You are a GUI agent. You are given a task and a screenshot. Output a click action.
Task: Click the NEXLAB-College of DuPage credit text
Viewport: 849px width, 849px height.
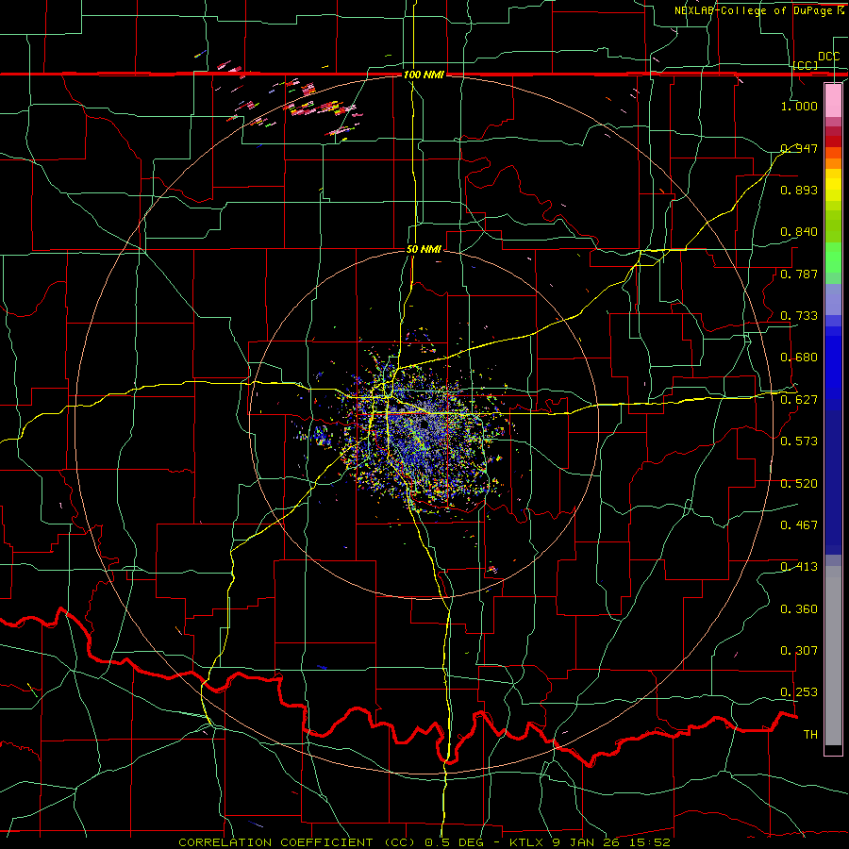758,10
